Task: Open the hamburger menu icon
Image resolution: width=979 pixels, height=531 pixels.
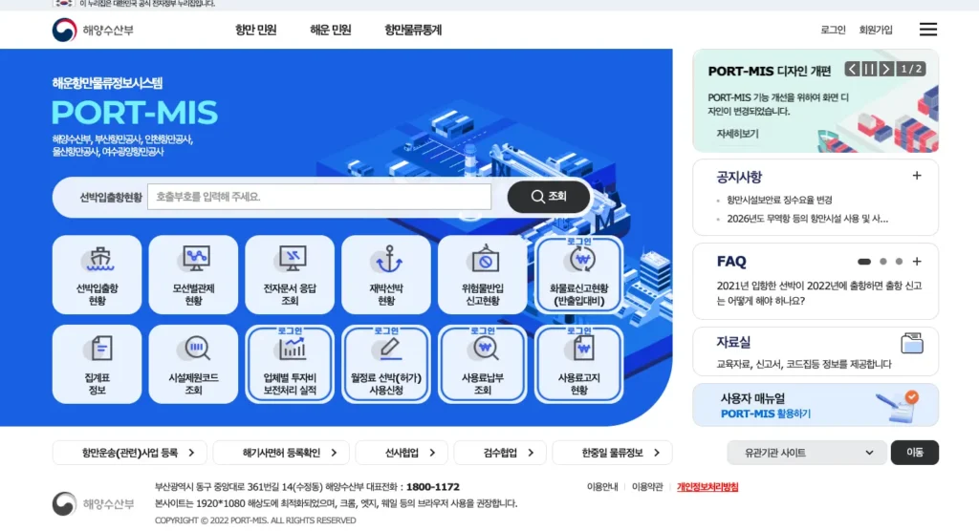Action: (x=927, y=30)
